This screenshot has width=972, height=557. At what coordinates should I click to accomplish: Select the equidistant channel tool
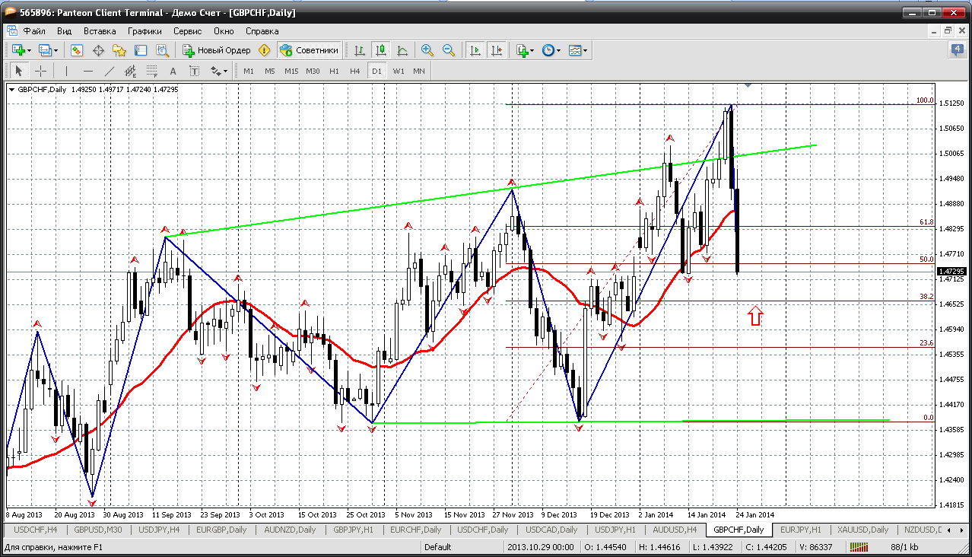coord(130,71)
